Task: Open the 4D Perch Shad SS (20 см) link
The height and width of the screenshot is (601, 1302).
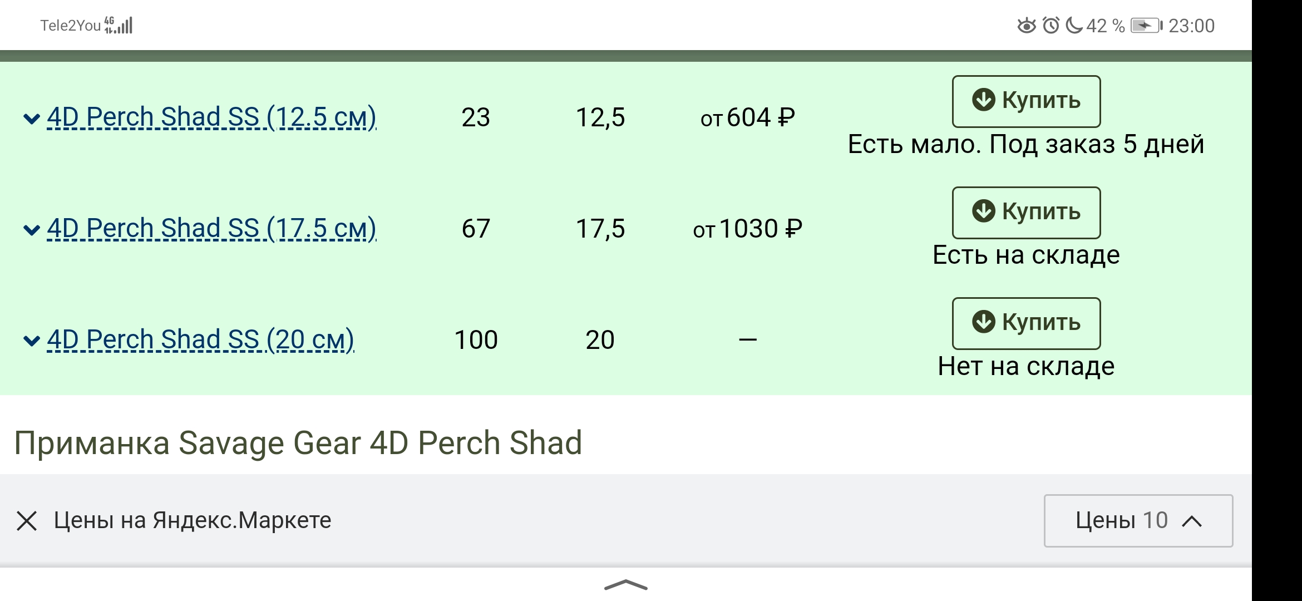Action: pyautogui.click(x=200, y=339)
